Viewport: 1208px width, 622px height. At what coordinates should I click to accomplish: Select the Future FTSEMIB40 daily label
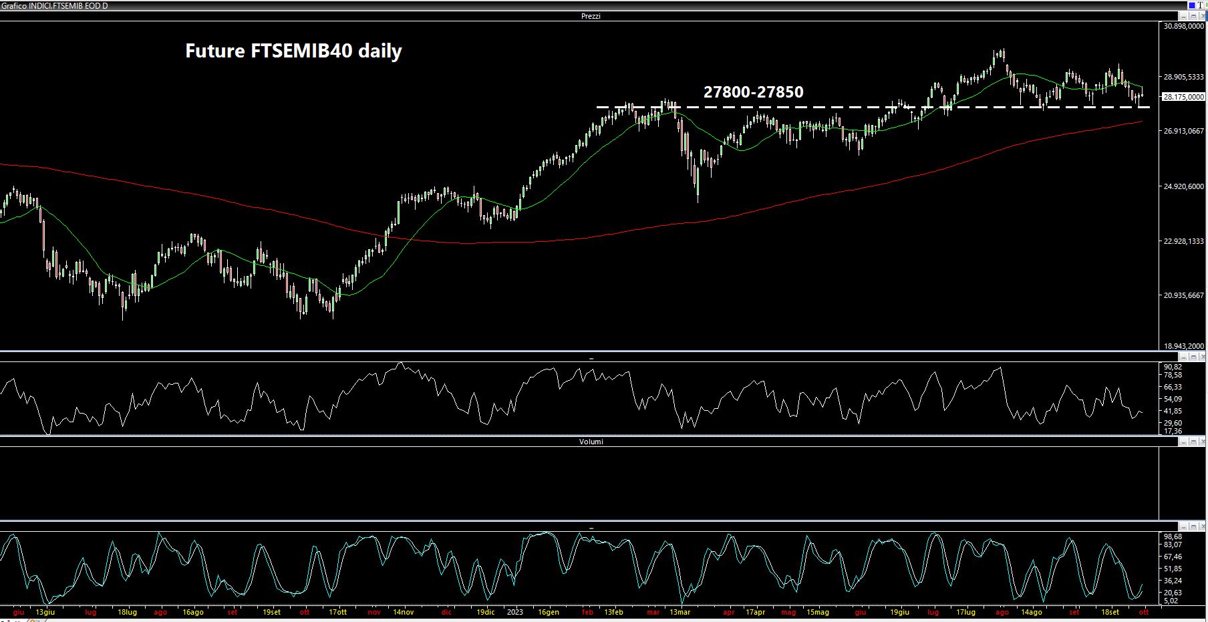pos(293,51)
